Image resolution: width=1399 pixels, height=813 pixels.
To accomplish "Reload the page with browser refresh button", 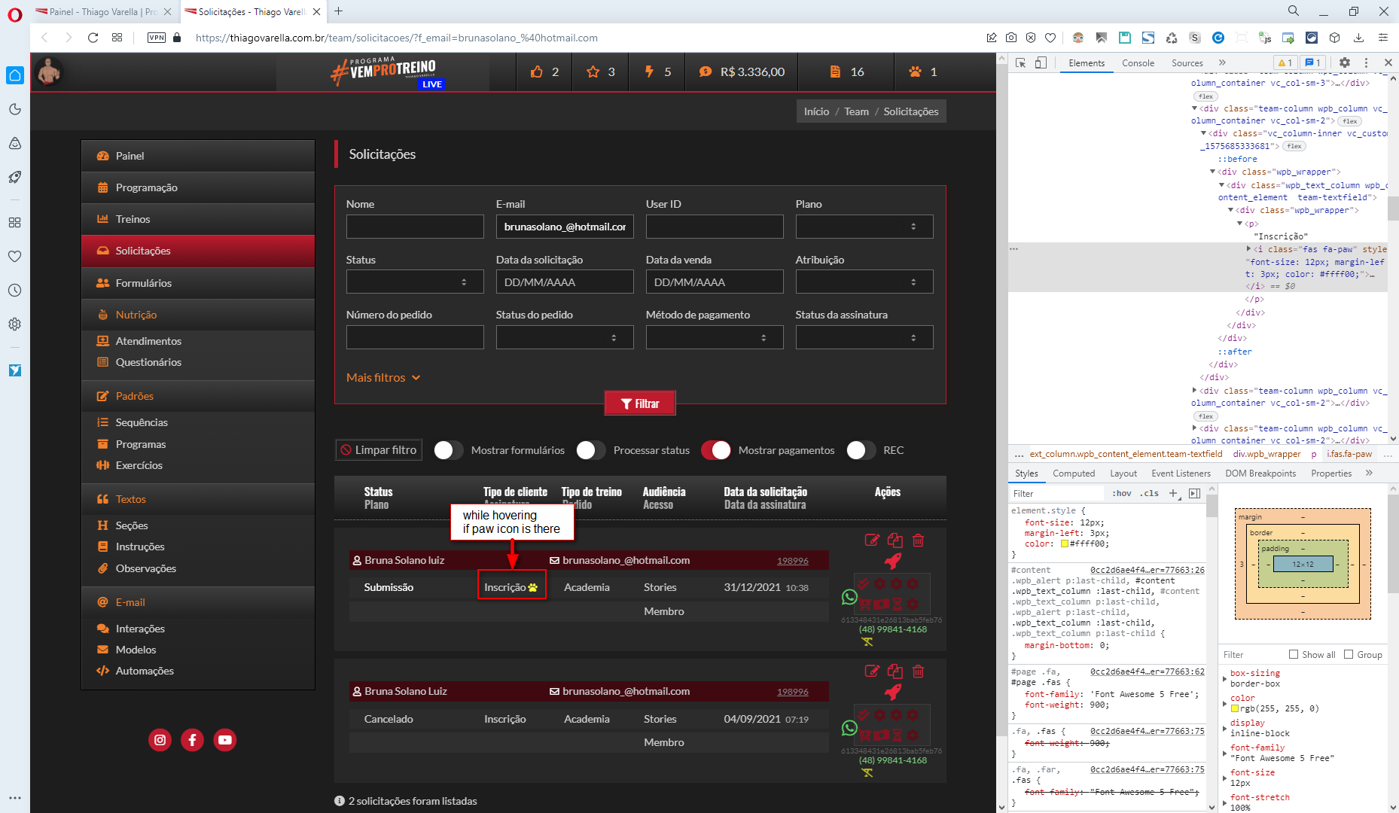I will tap(93, 38).
